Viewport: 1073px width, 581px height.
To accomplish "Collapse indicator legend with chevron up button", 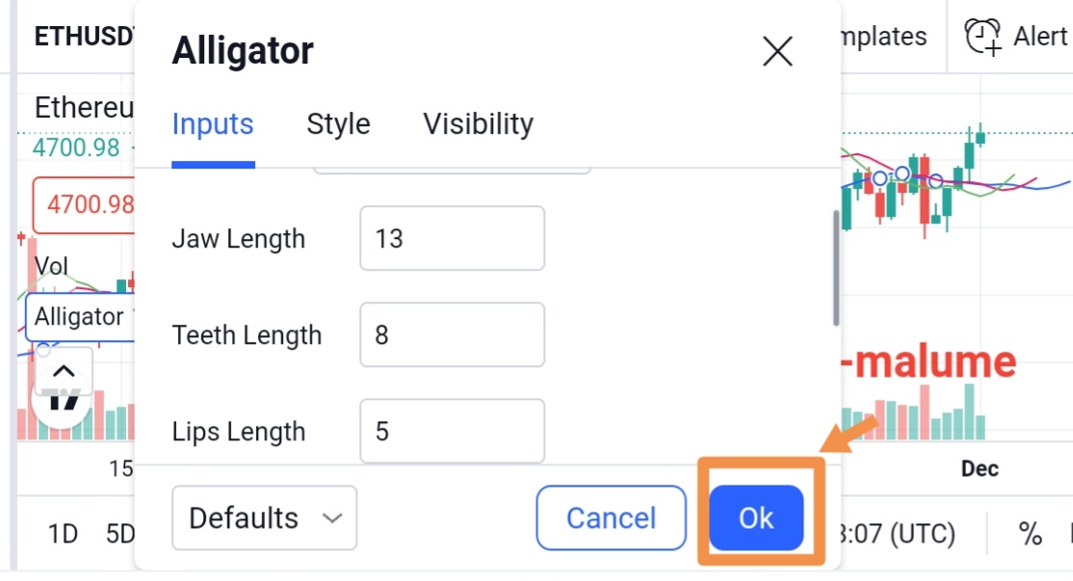I will [x=64, y=372].
